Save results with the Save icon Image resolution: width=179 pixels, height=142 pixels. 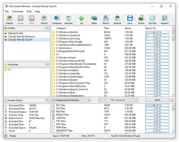pos(130,20)
